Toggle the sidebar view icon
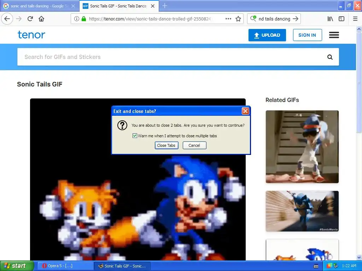 [341, 19]
